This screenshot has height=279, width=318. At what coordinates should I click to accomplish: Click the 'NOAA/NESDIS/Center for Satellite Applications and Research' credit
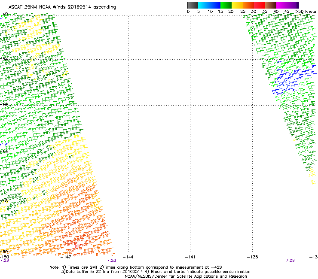click(x=186, y=276)
